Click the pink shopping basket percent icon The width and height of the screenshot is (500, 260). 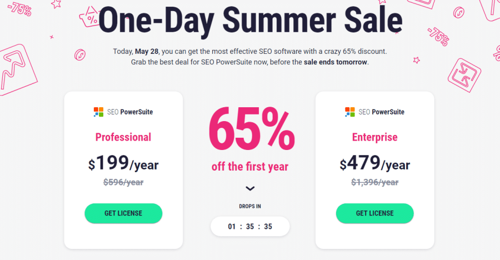[90, 17]
